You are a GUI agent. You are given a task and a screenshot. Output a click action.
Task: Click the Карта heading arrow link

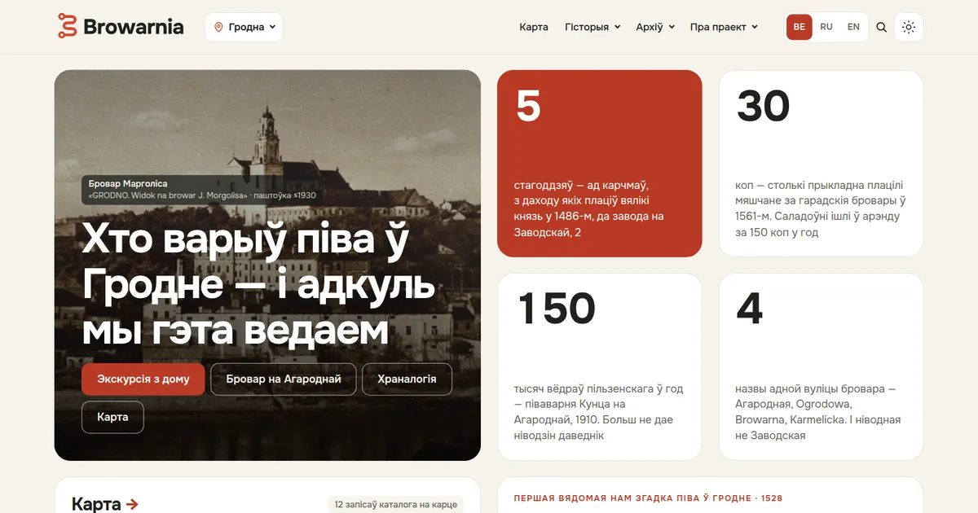point(105,504)
